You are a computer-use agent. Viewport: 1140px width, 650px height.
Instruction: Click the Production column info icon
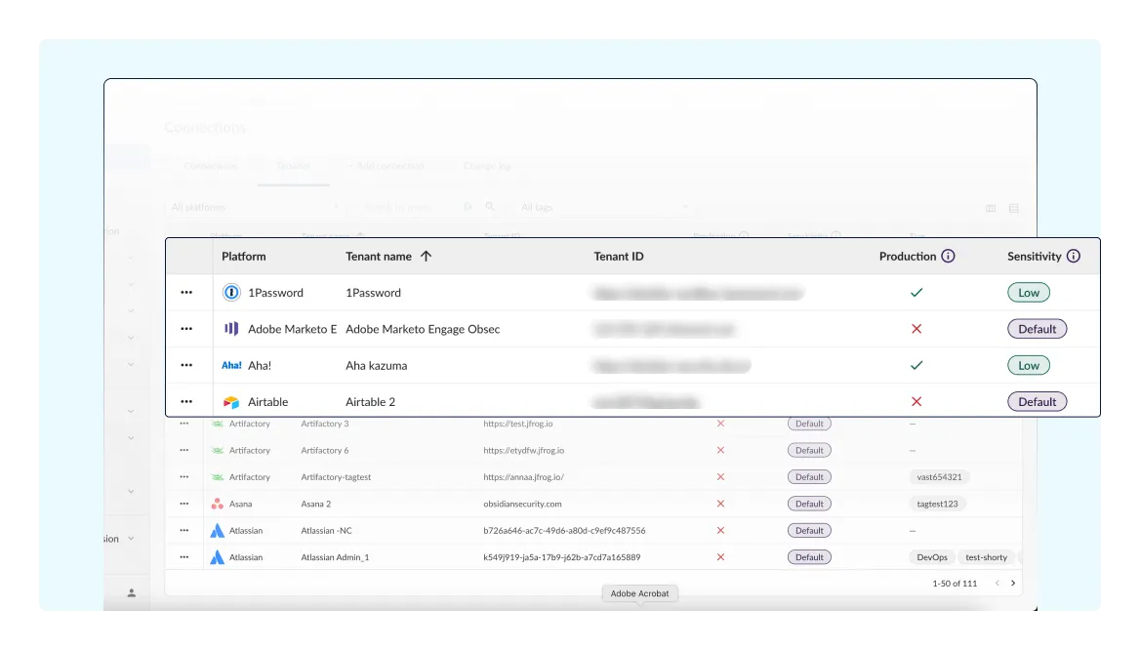948,256
